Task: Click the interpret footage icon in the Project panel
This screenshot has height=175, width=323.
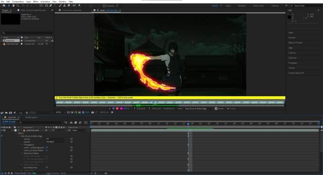Action: tap(2, 113)
